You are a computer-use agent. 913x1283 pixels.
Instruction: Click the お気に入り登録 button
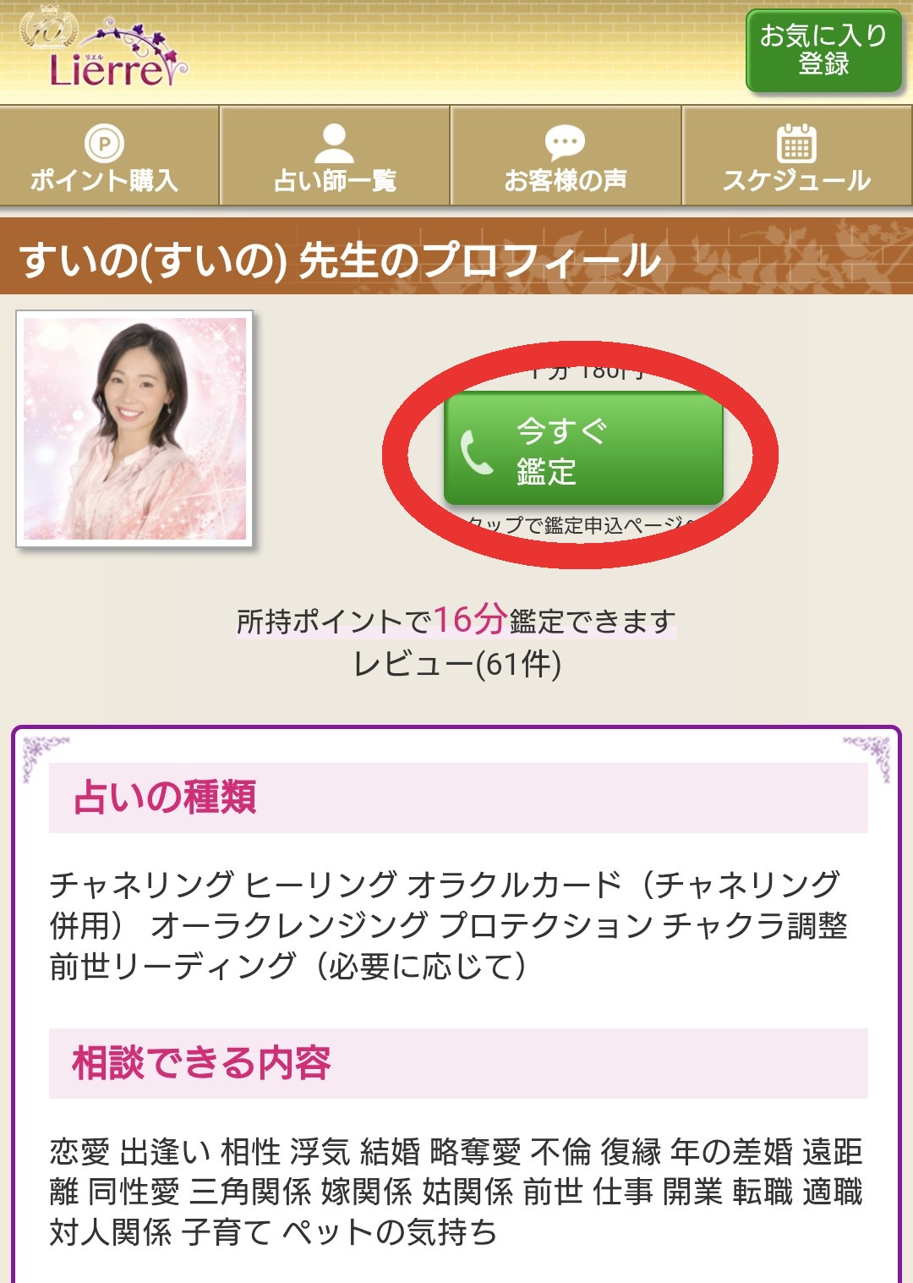coord(824,51)
